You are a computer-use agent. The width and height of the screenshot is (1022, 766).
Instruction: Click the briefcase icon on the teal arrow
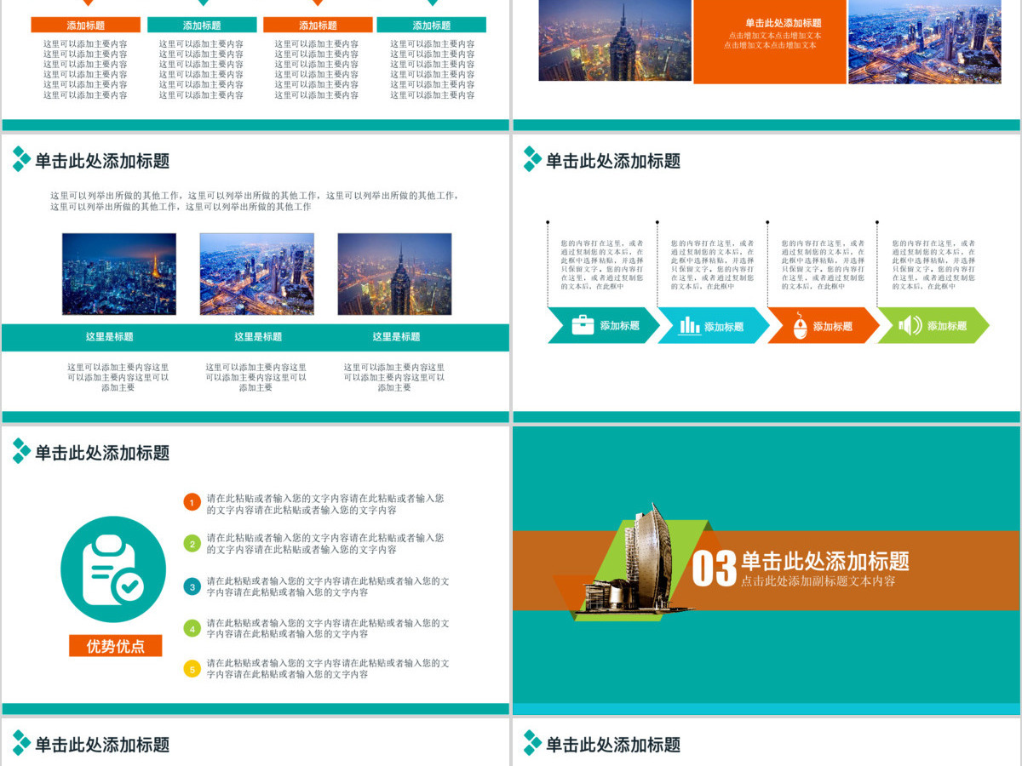pos(583,325)
